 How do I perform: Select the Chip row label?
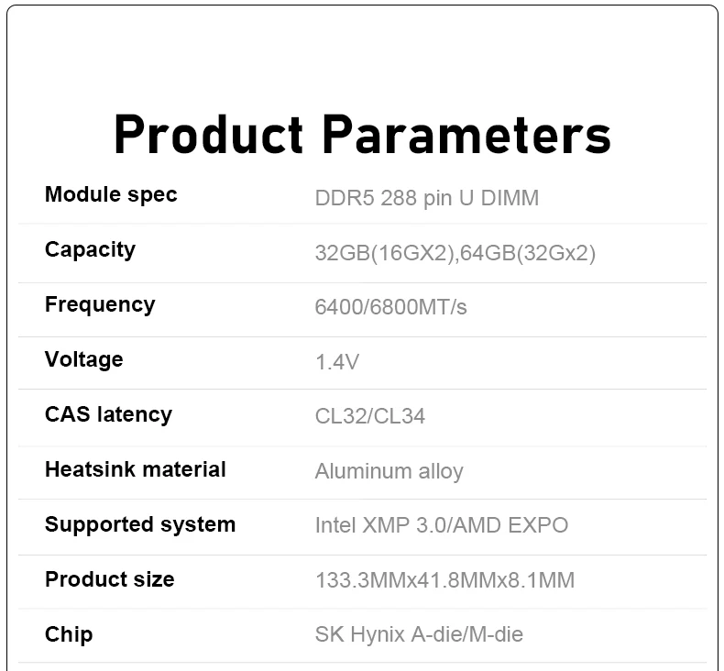click(x=69, y=634)
